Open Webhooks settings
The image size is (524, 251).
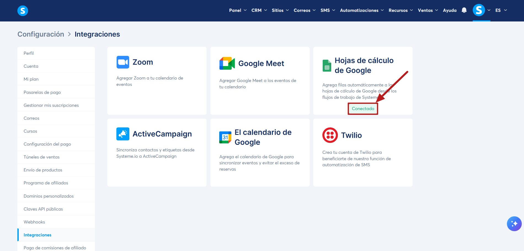[56, 222]
